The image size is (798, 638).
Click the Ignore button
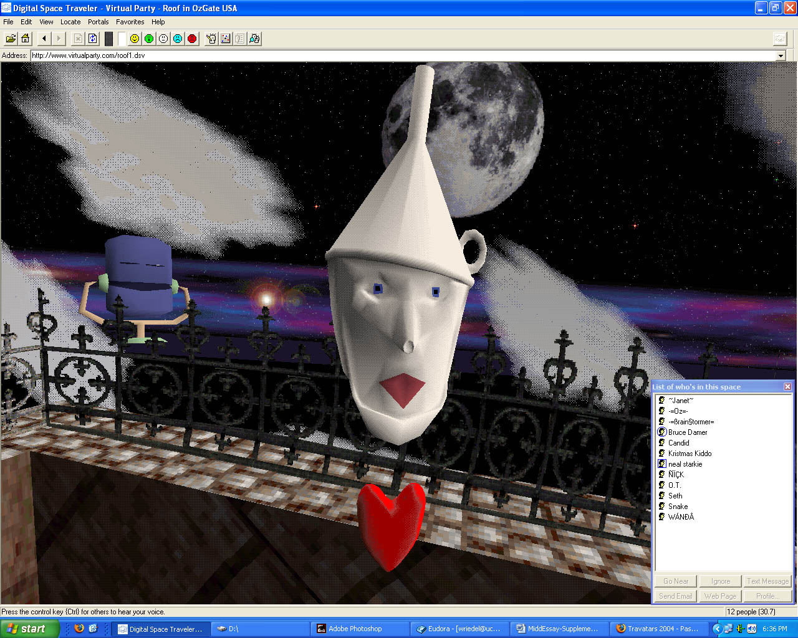(721, 581)
